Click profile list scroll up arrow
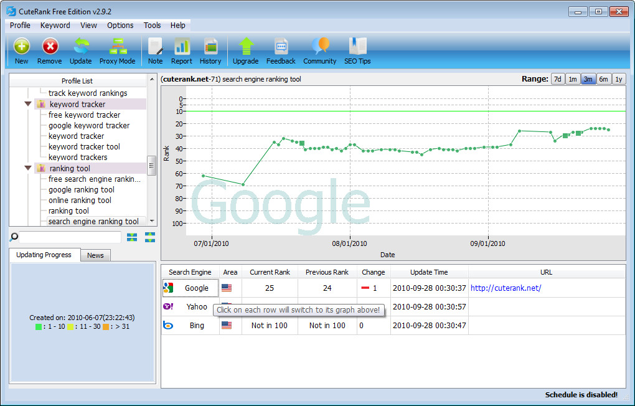 point(152,79)
